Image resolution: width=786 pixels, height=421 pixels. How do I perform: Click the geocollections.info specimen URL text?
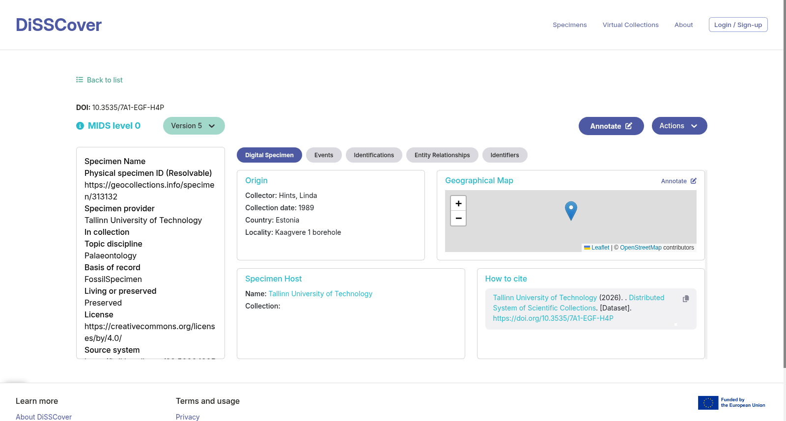point(149,191)
